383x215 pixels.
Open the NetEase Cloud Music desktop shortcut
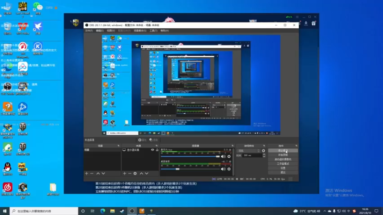pos(8,189)
